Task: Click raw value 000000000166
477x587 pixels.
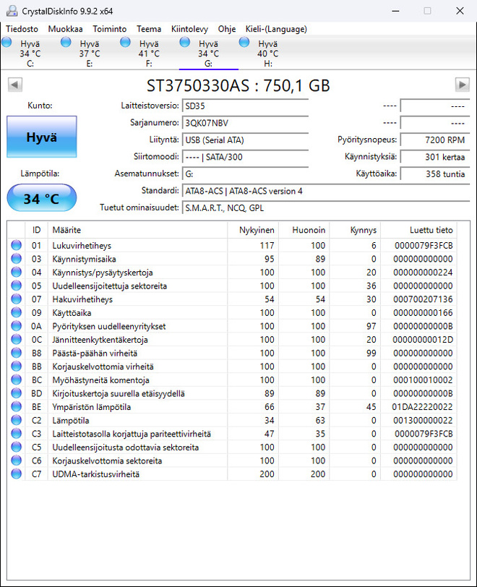Action: [x=423, y=312]
